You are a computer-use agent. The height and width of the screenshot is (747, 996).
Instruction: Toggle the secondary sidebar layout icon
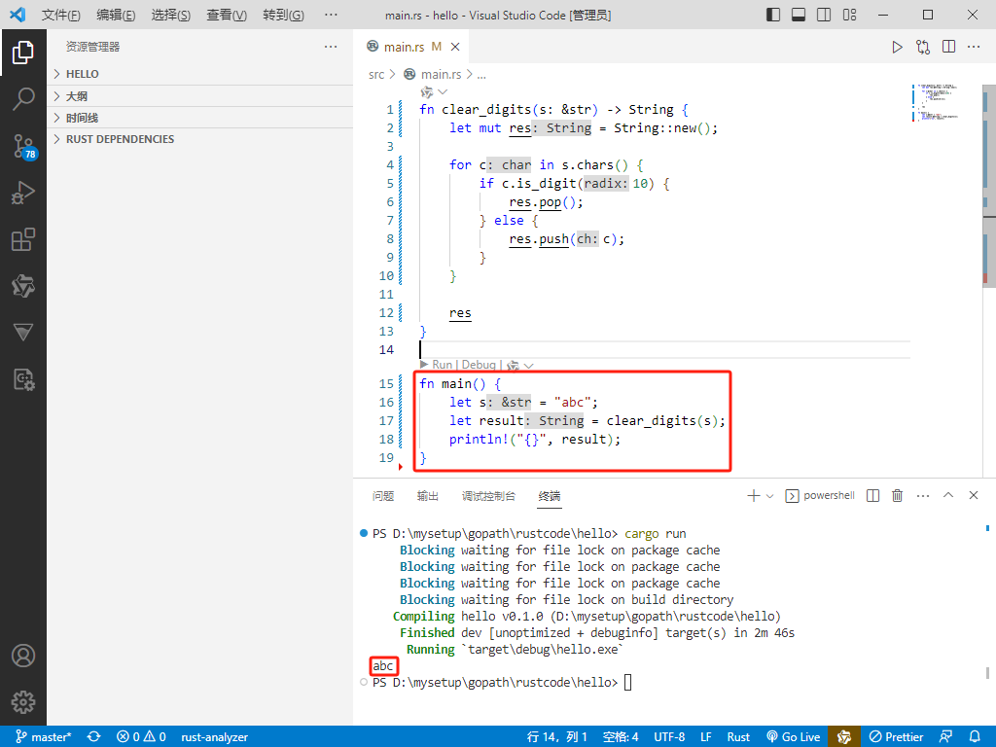click(824, 15)
